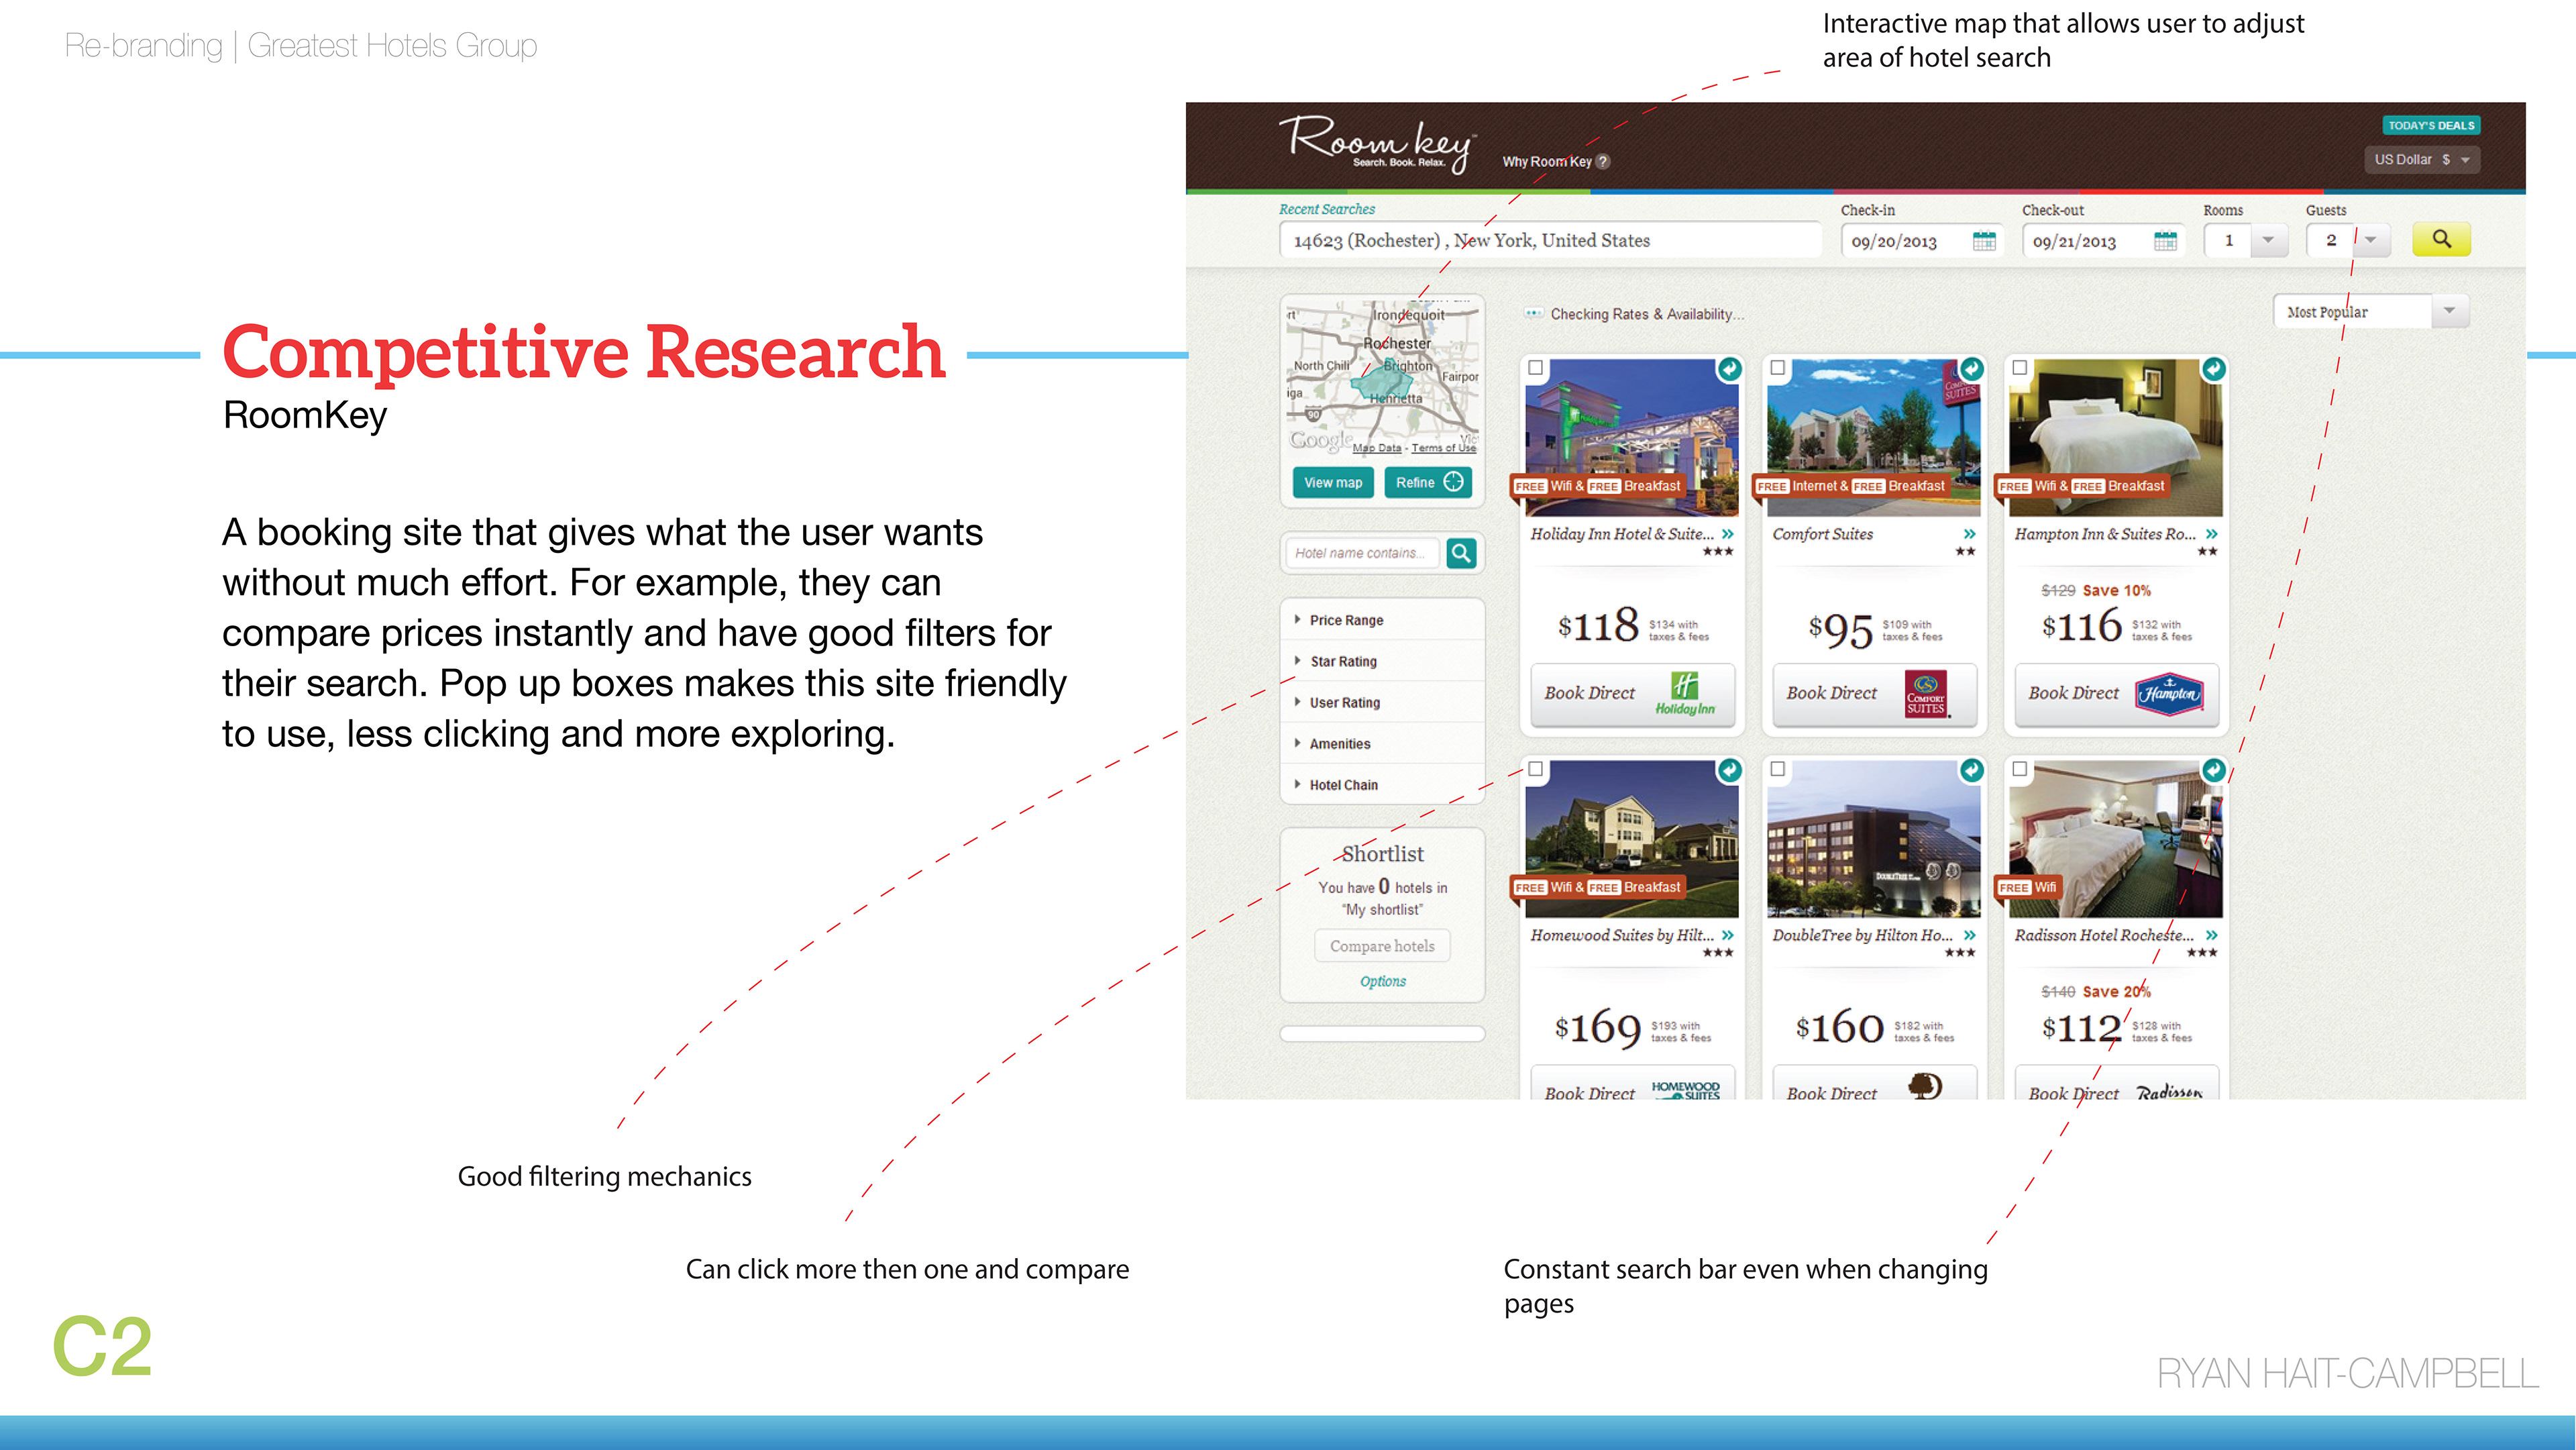Click the Options link in Shortlist
The width and height of the screenshot is (2576, 1450).
[x=1382, y=982]
